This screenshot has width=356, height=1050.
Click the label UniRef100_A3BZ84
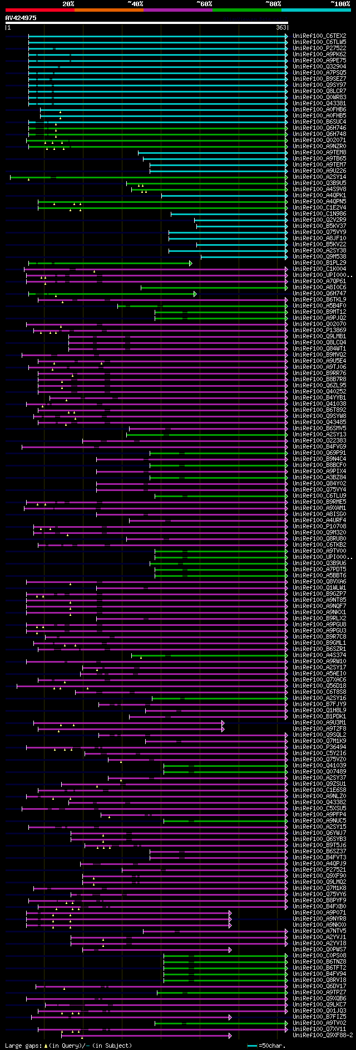point(319,477)
